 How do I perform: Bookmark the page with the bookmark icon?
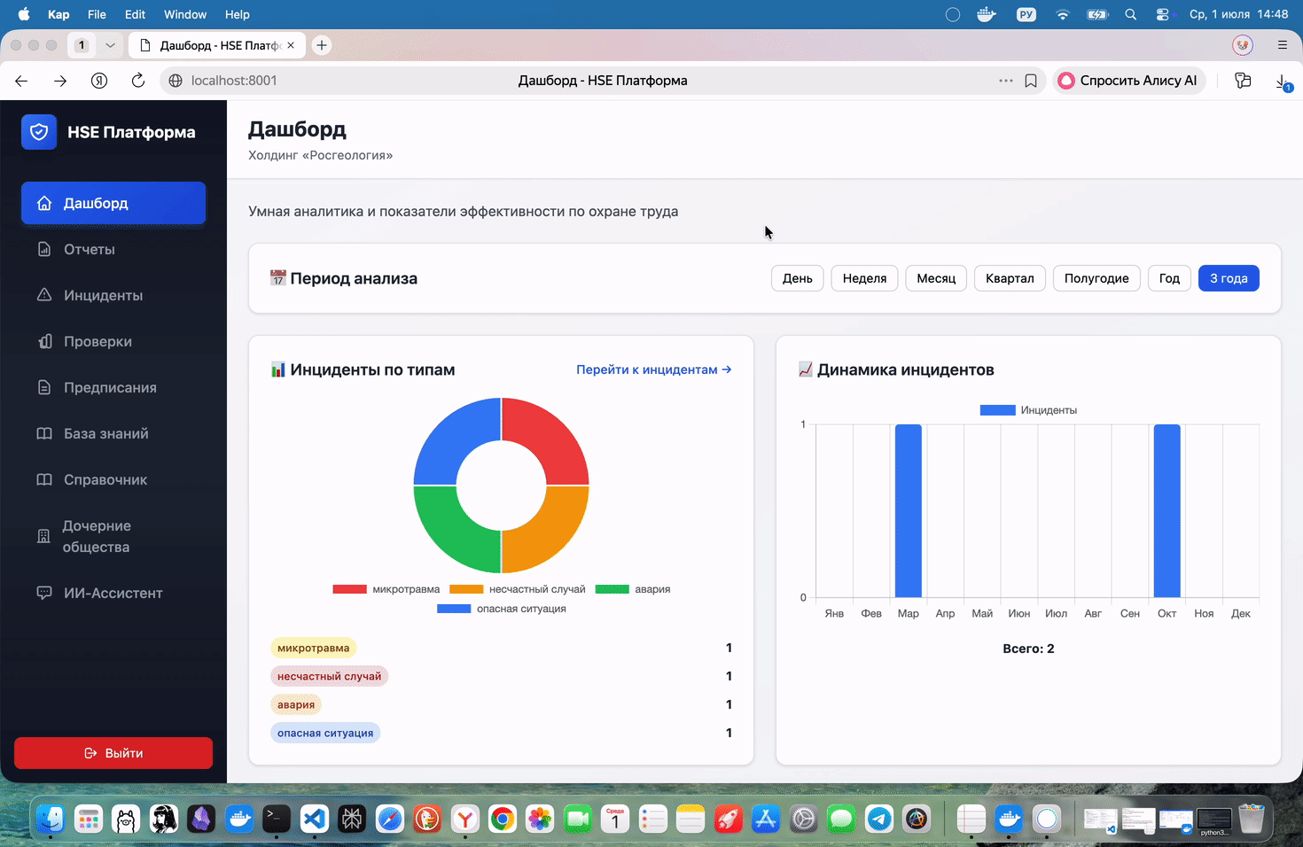tap(1031, 81)
